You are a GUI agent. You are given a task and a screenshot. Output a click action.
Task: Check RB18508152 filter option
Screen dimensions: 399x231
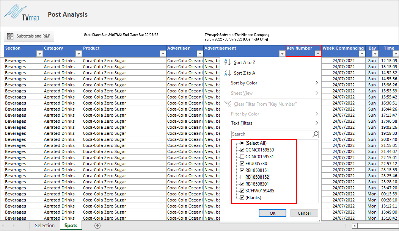tap(242, 177)
